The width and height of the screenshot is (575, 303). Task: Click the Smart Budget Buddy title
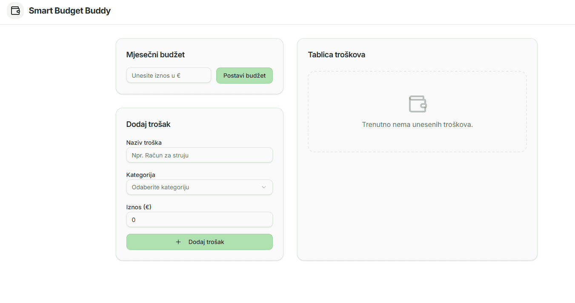[x=70, y=11]
